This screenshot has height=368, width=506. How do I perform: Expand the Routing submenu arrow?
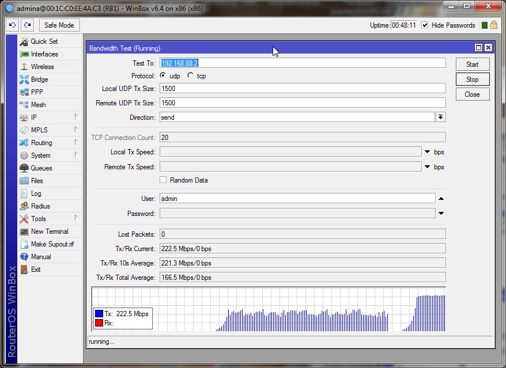(76, 142)
